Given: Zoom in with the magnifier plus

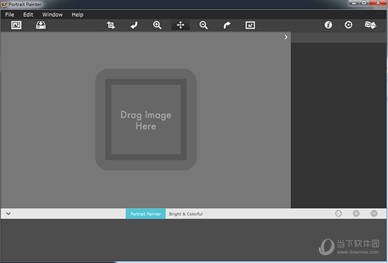Looking at the screenshot, I should click(157, 25).
